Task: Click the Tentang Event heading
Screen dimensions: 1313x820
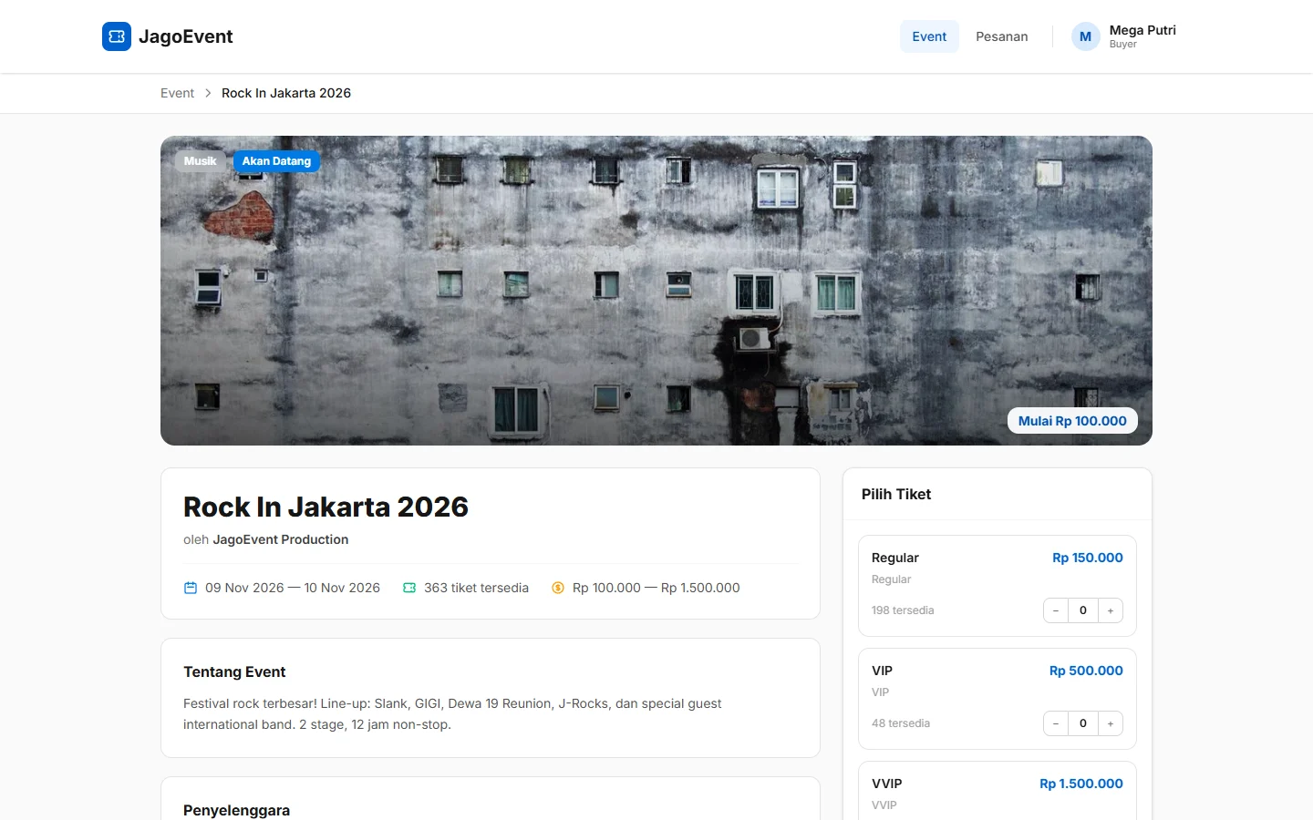Action: pos(234,671)
